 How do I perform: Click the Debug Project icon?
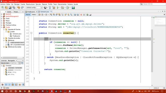click(62, 7)
